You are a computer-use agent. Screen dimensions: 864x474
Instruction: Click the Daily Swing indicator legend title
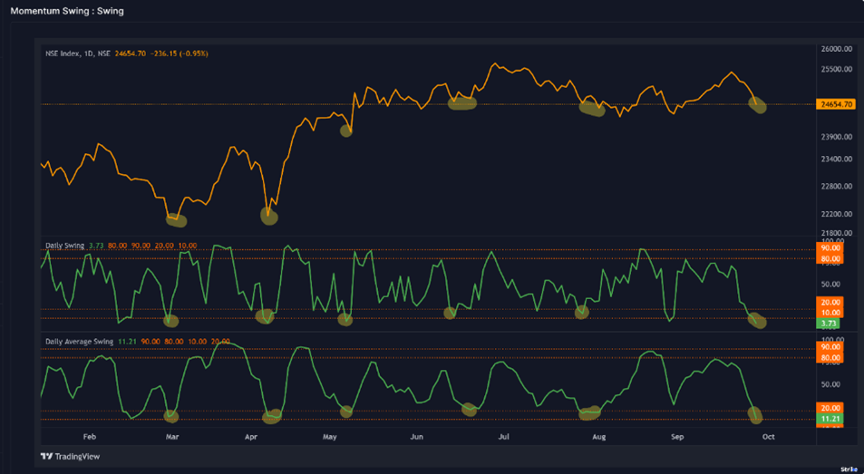point(66,246)
